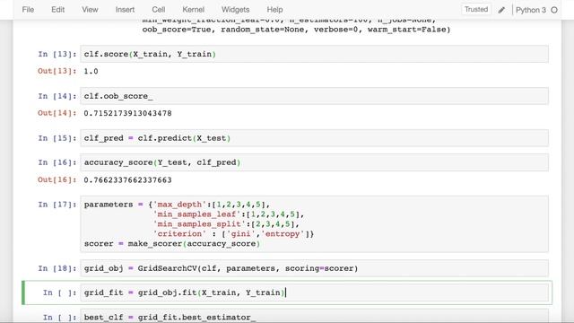Click the Out[13]: prompt label
Image resolution: width=574 pixels, height=323 pixels.
[57, 71]
